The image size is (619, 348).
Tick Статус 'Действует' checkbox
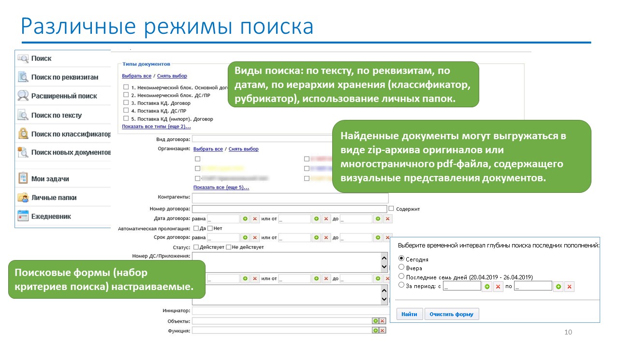click(196, 247)
